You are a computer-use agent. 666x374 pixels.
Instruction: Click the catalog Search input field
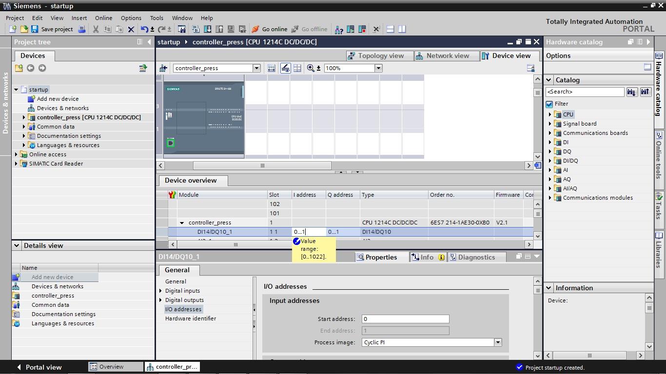pyautogui.click(x=585, y=92)
